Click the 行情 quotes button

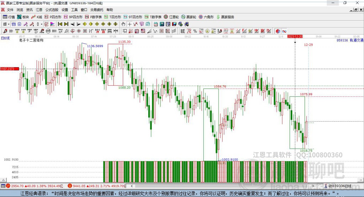[9, 17]
